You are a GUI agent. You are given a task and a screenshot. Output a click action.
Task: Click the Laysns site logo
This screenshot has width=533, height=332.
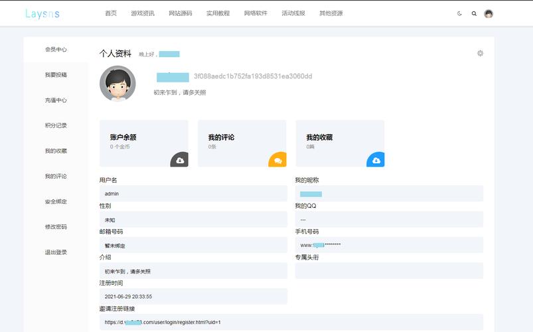(42, 13)
